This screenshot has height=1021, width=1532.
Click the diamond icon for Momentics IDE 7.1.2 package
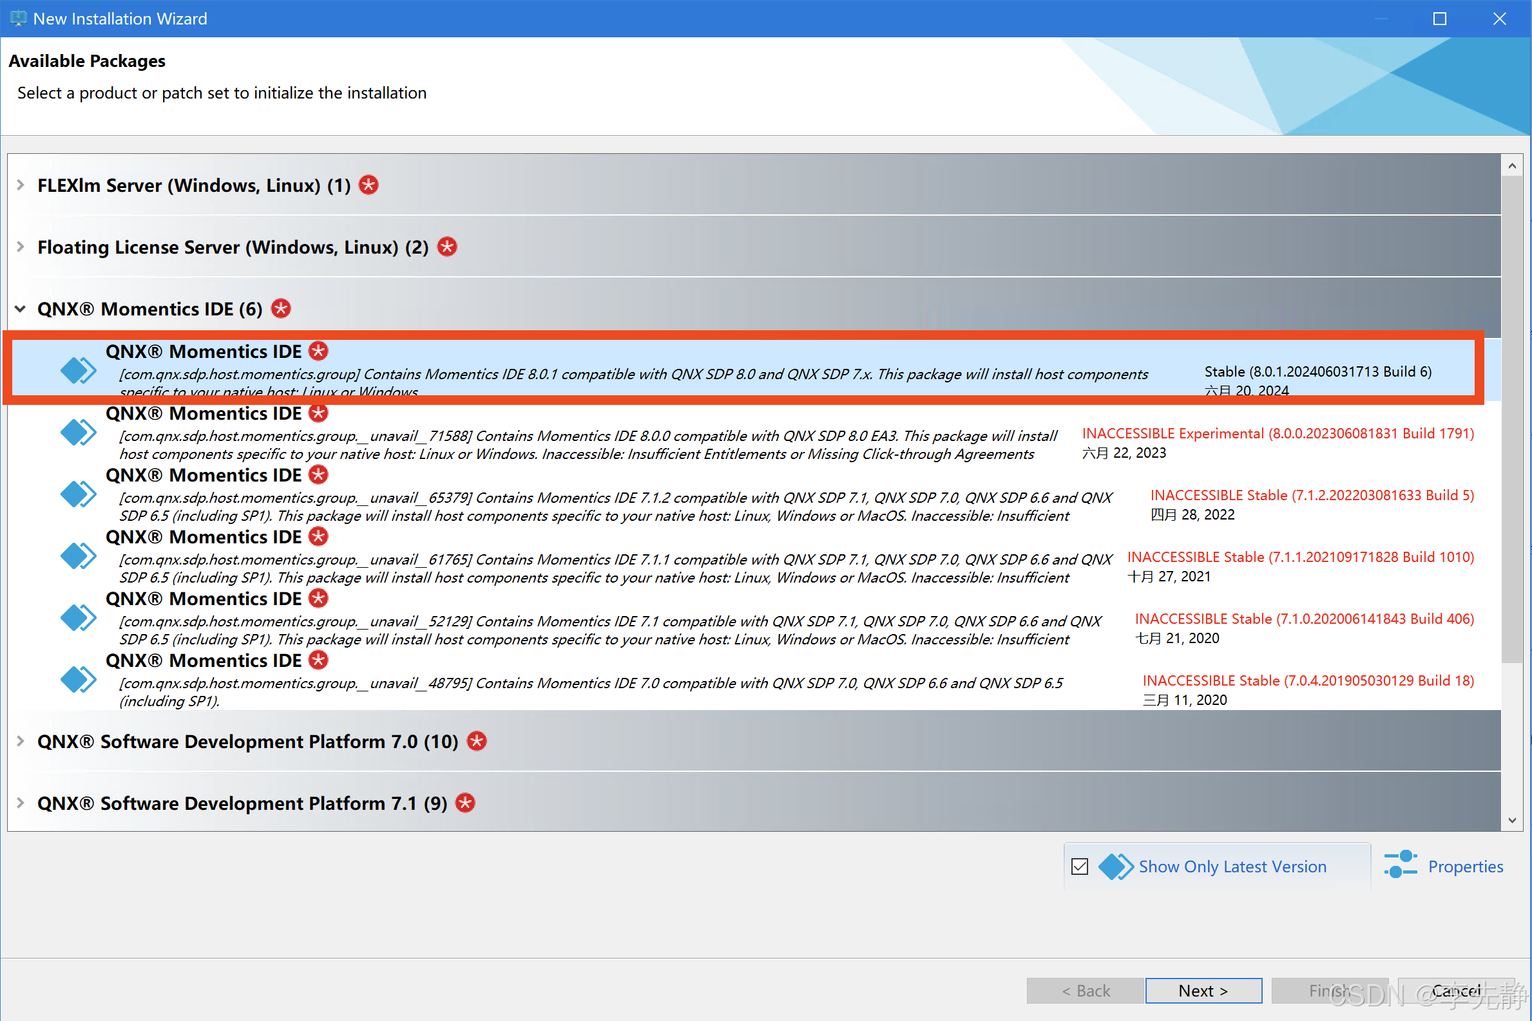[77, 493]
